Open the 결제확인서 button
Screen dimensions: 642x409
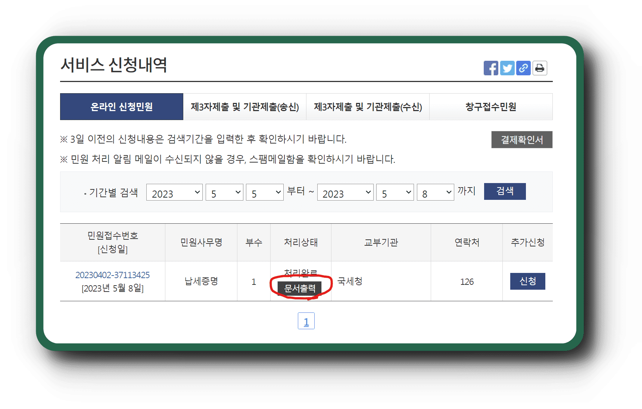522,139
